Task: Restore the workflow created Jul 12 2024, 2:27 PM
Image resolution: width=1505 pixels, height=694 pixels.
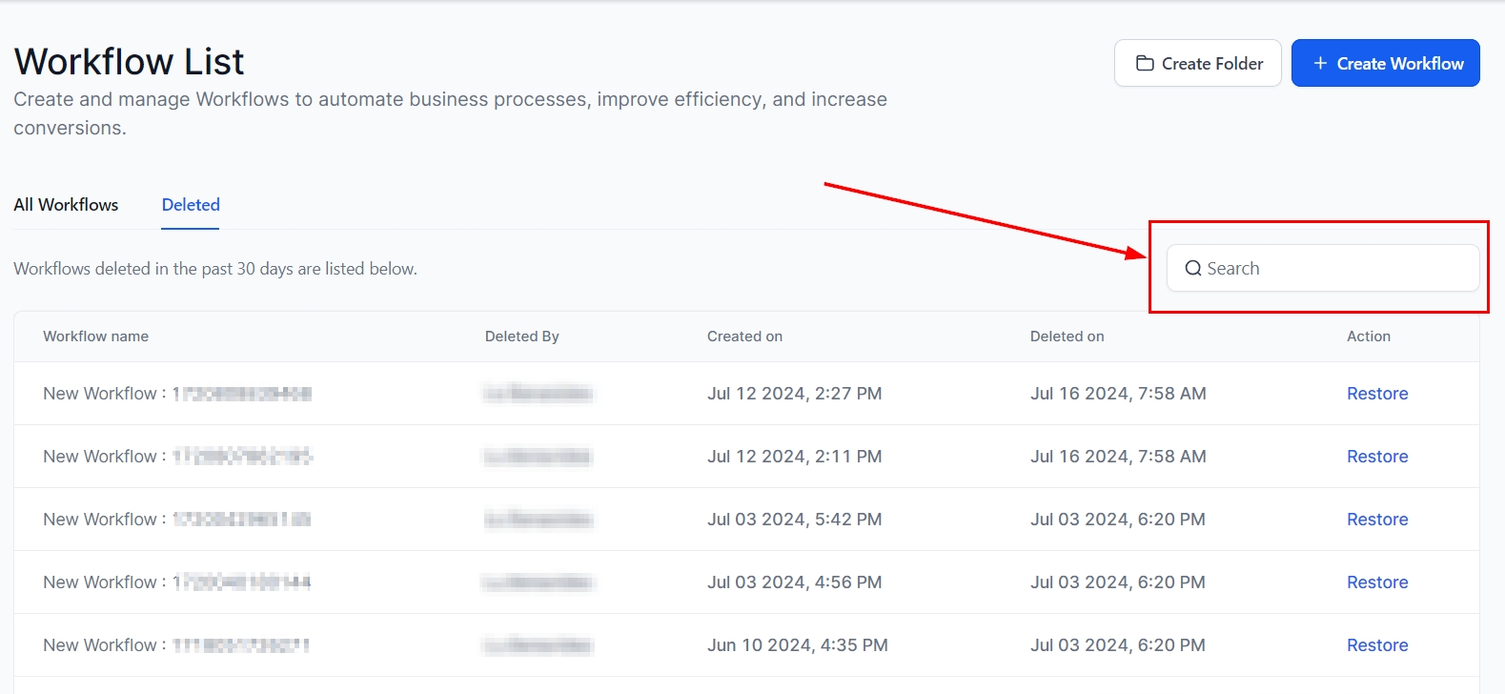Action: click(x=1376, y=394)
